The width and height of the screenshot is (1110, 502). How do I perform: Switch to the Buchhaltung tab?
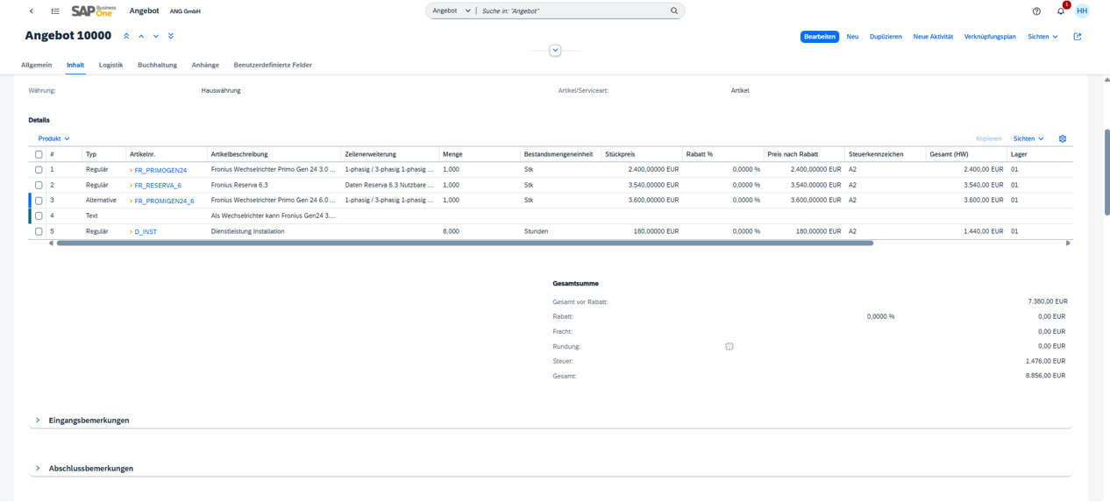click(x=157, y=65)
